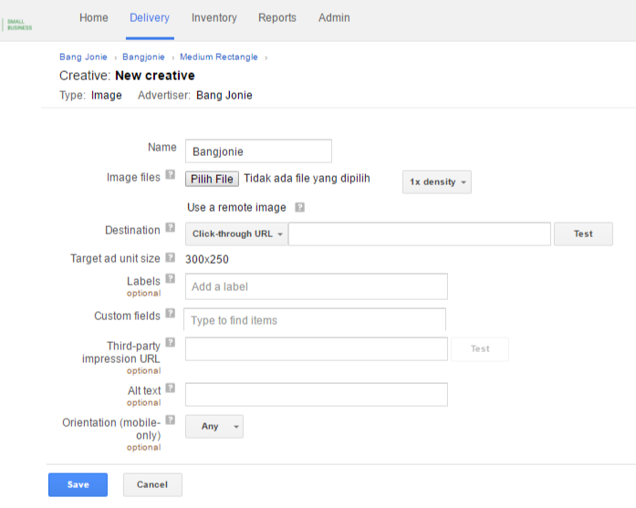Screen dimensions: 636x508
Task: Switch to the Inventory tab
Action: point(214,18)
